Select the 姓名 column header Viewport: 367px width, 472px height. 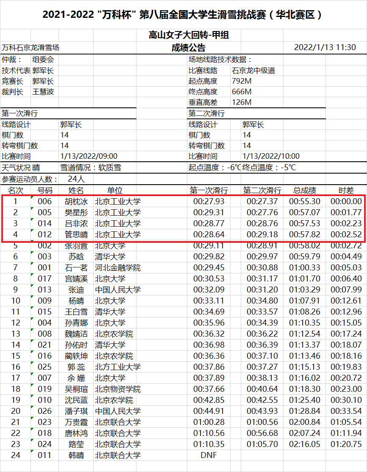pos(76,190)
